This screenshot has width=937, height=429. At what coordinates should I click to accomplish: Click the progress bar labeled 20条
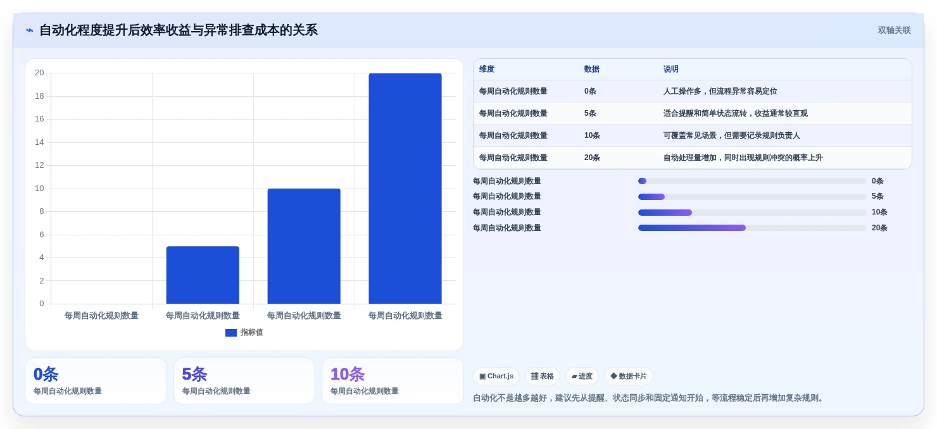click(752, 228)
